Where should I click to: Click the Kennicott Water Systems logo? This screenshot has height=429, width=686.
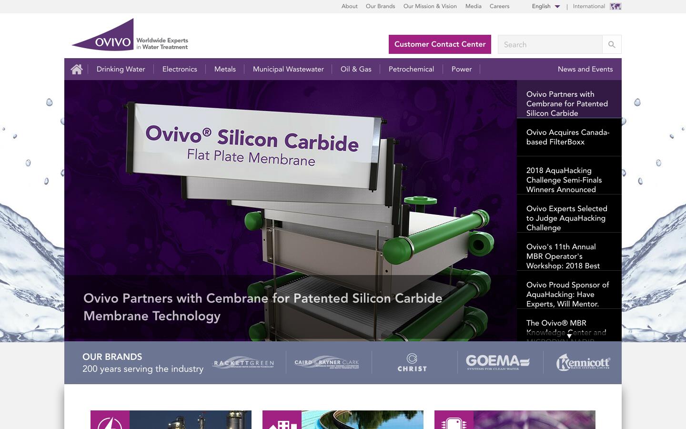tap(584, 362)
